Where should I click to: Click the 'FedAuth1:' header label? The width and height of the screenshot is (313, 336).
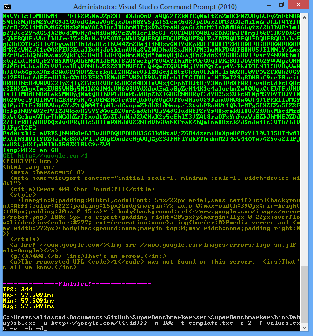tap(20, 133)
